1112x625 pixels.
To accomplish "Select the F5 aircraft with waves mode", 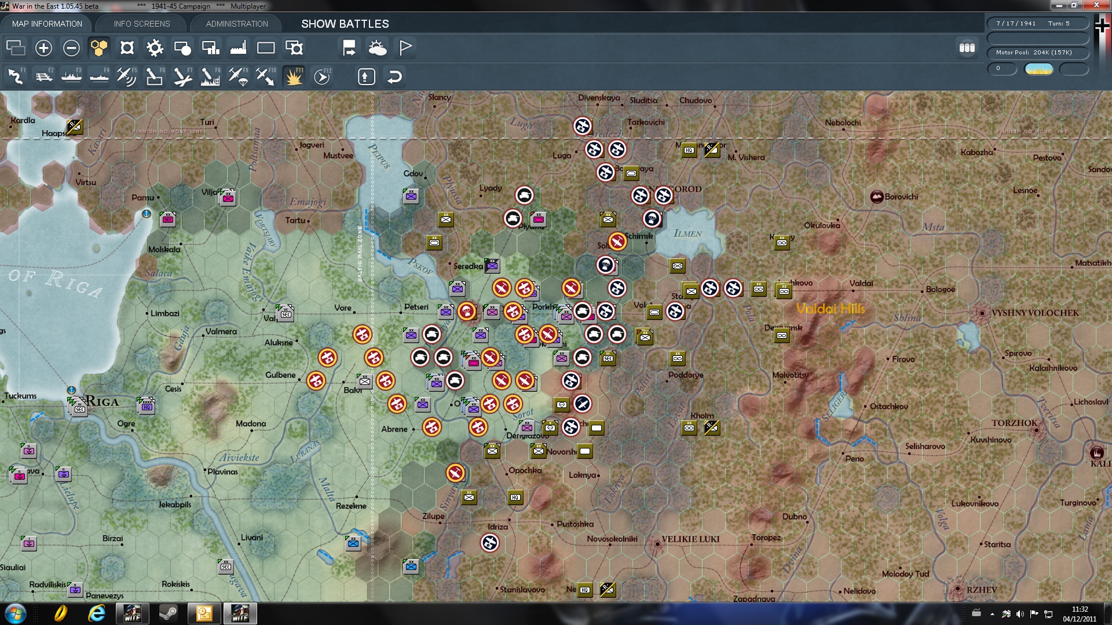I will point(127,76).
